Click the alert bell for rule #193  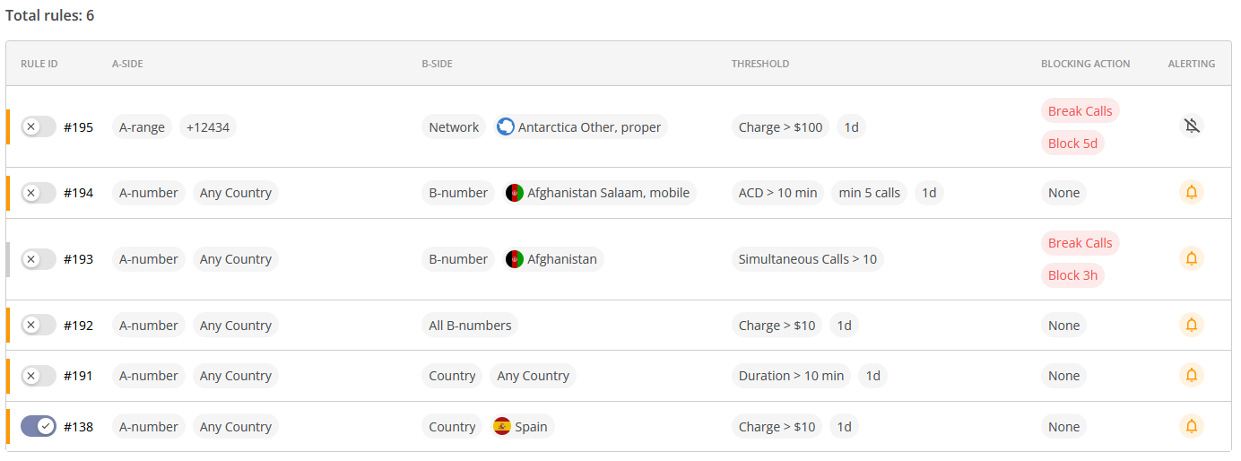tap(1191, 258)
